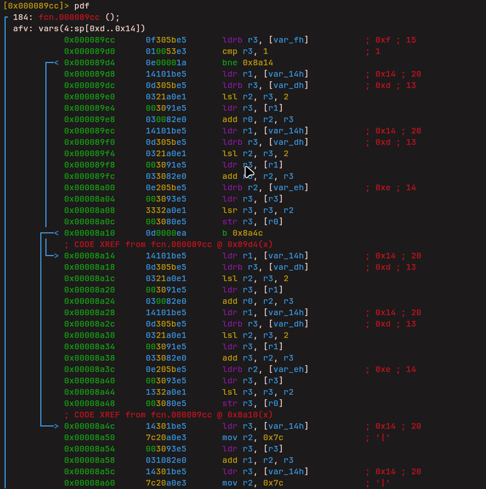Click the jump arrow marker at address 0x000089d4

pyautogui.click(x=55, y=63)
